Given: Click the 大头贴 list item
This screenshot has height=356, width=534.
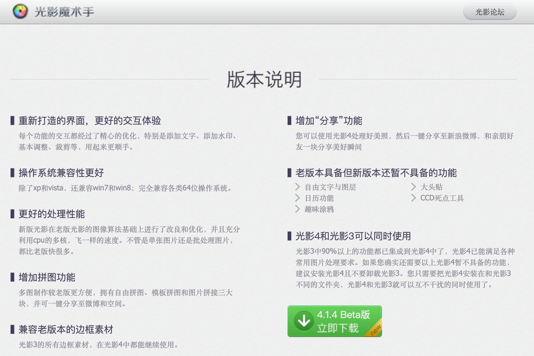Looking at the screenshot, I should tap(431, 187).
